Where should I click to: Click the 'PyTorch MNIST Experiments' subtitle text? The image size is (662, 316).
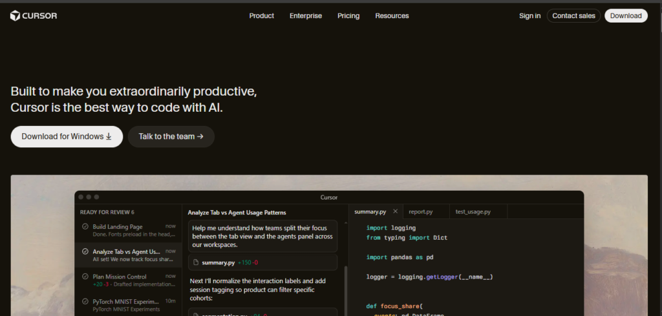[126, 310]
